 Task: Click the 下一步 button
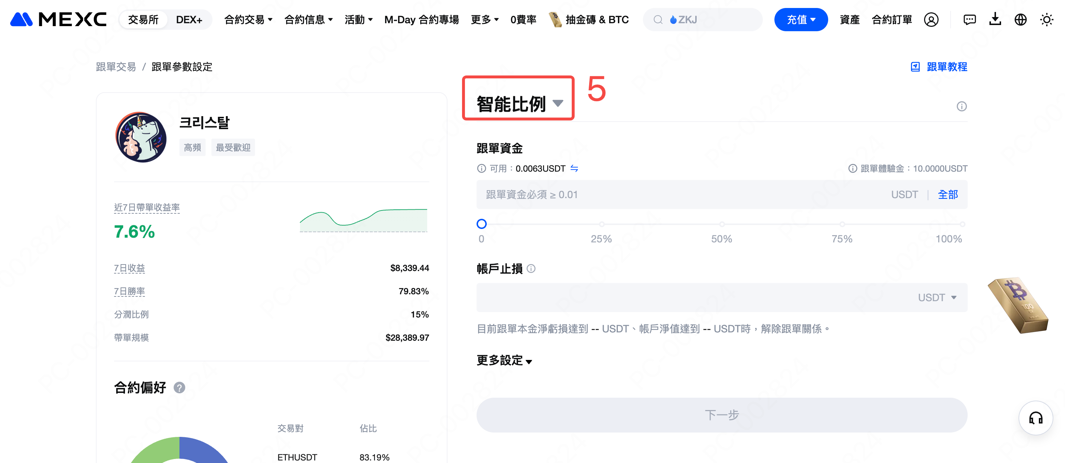721,415
